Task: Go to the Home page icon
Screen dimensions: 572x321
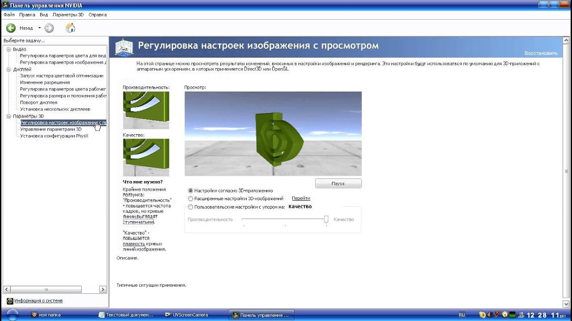Action: coord(70,28)
